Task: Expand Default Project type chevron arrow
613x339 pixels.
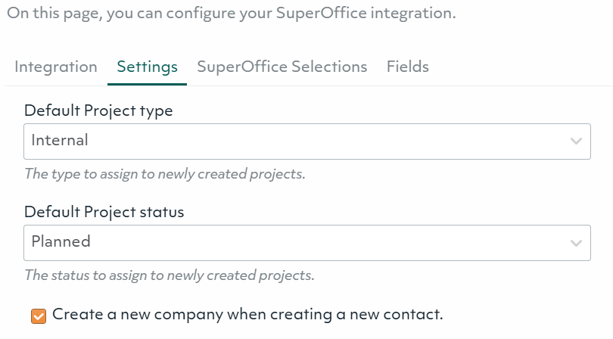Action: pos(577,142)
